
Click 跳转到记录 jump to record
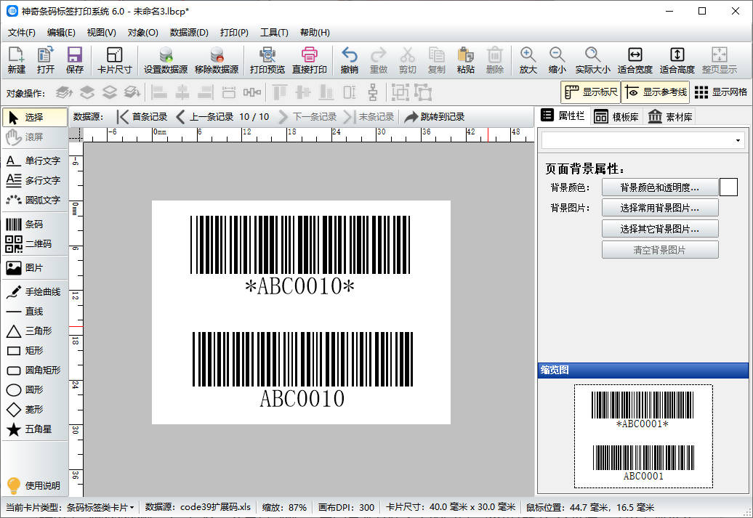tap(435, 117)
